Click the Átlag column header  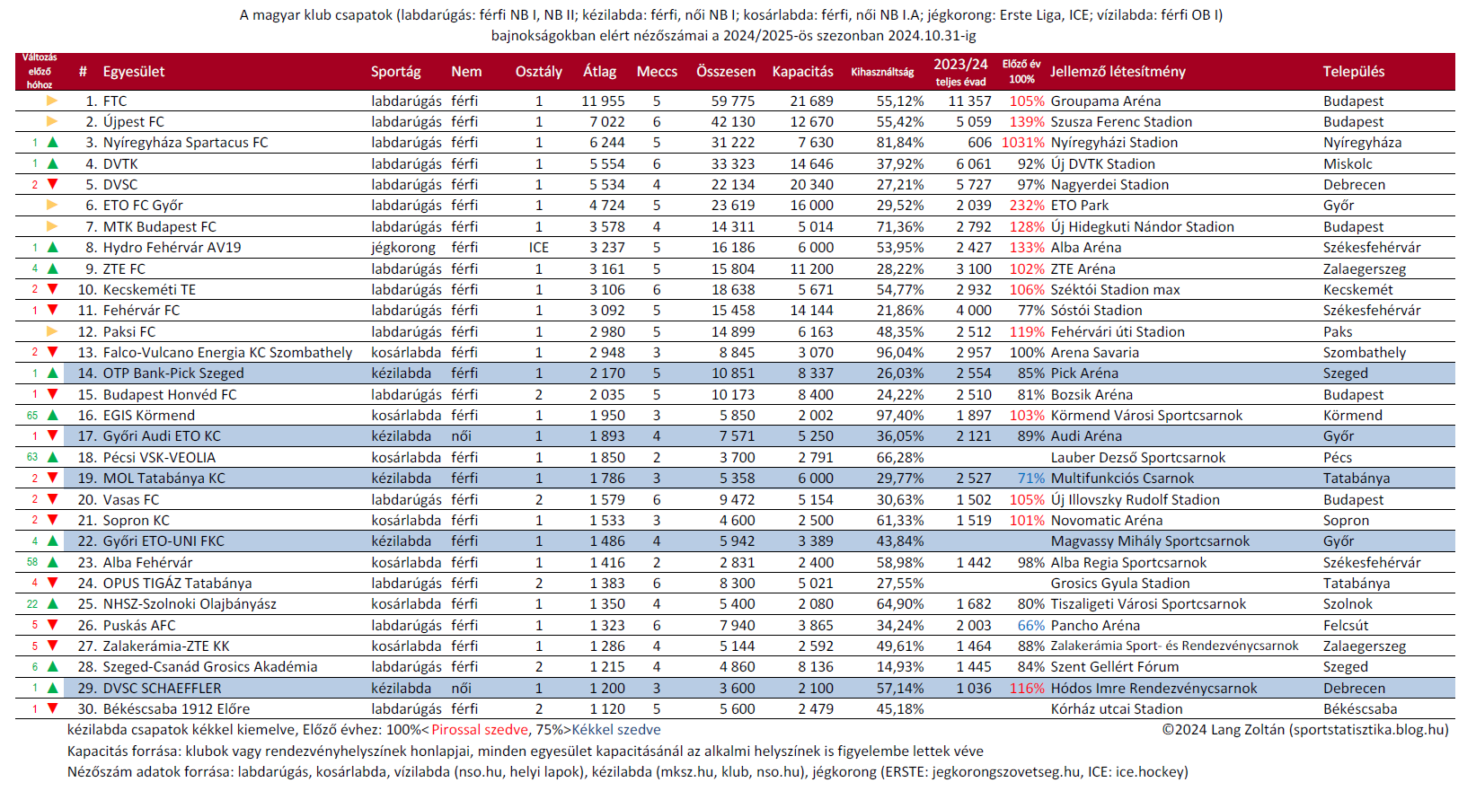click(600, 72)
